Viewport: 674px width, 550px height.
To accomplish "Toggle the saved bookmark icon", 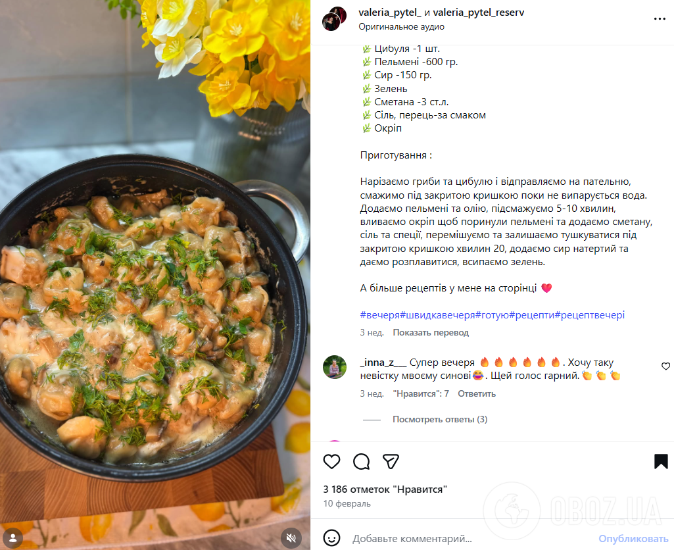I will tap(661, 461).
